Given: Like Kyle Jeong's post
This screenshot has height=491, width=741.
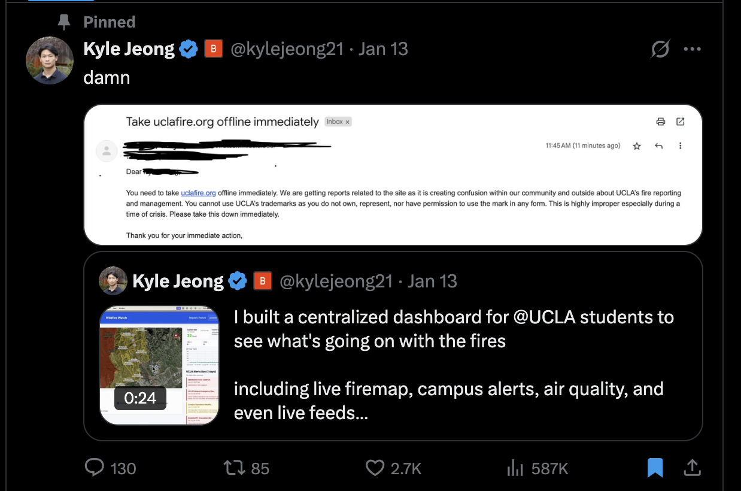Looking at the screenshot, I should click(375, 468).
